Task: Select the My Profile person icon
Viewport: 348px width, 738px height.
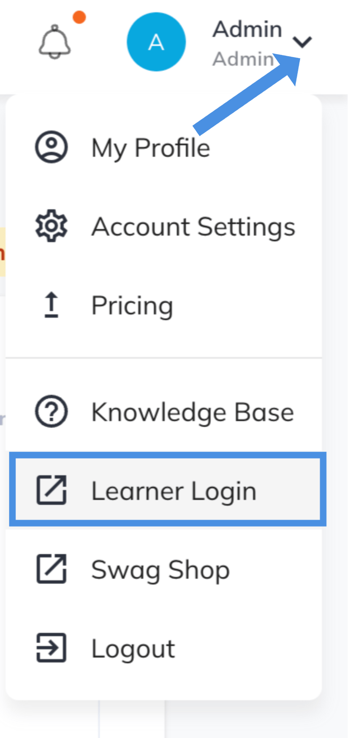Action: coord(51,147)
